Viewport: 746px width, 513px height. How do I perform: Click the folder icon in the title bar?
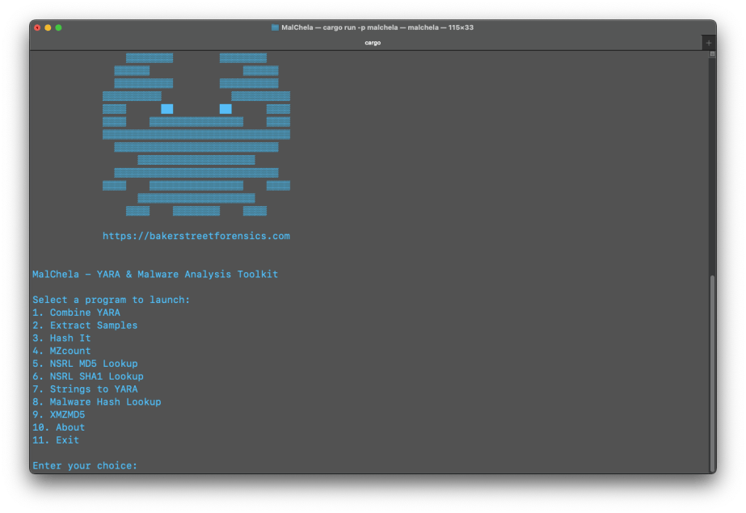(275, 27)
